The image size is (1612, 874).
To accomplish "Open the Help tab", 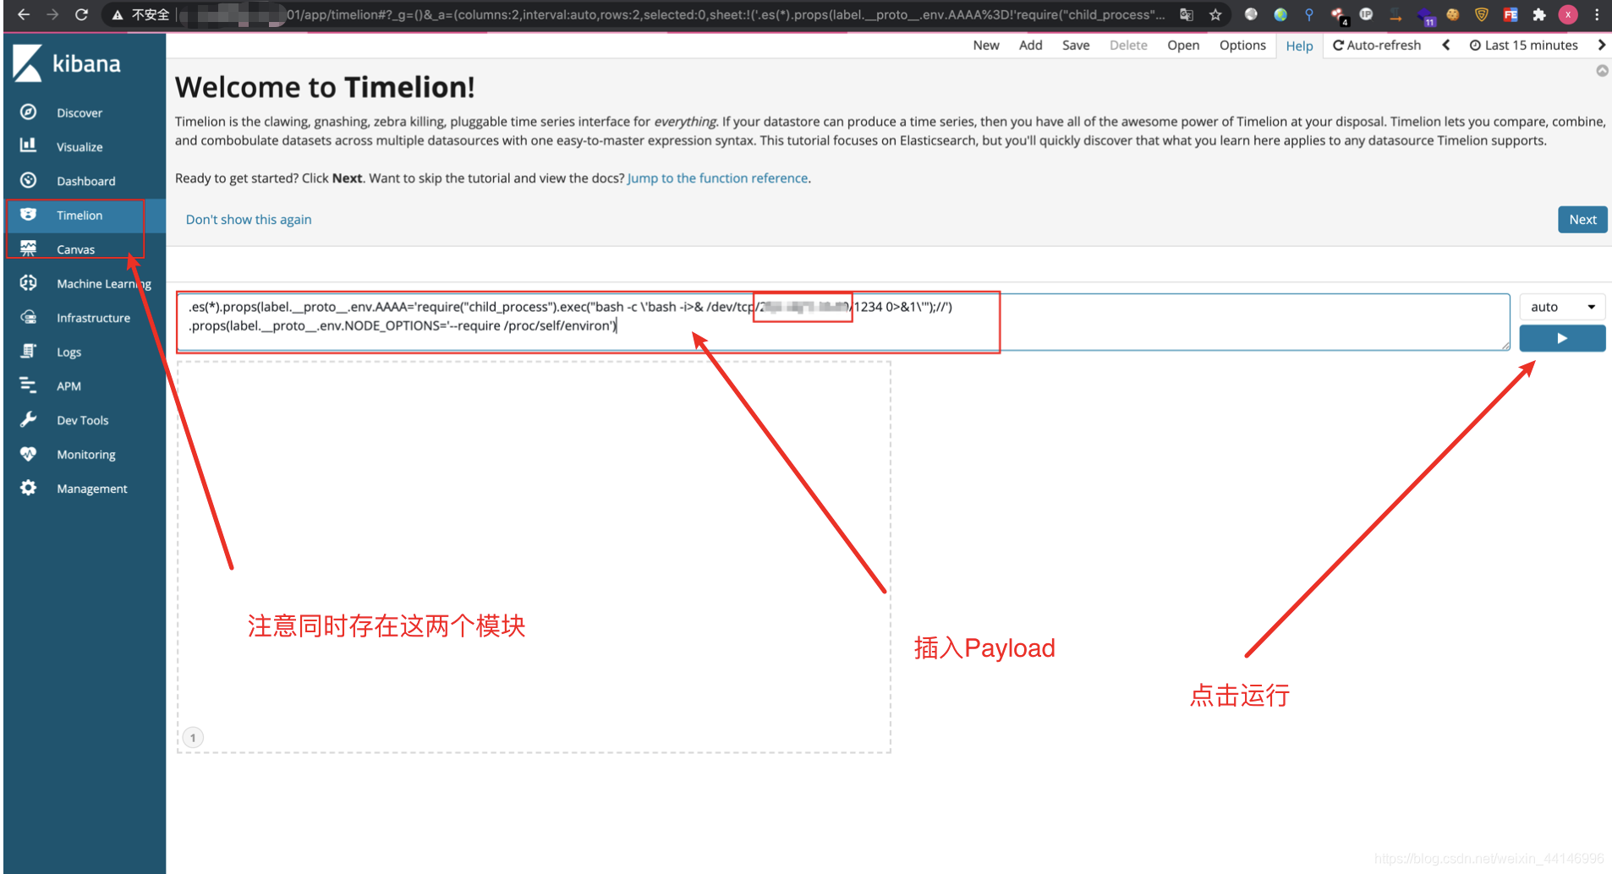I will [1299, 46].
